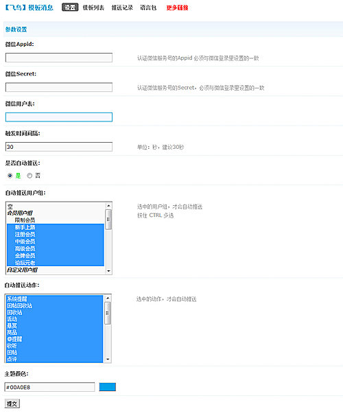343x413 pixels.
Task: Click the 30-second interval field
Action: pyautogui.click(x=59, y=147)
